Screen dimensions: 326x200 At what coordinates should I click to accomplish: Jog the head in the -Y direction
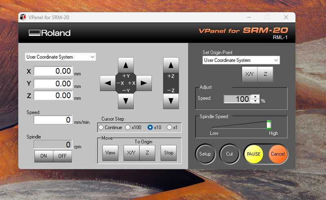tap(126, 101)
